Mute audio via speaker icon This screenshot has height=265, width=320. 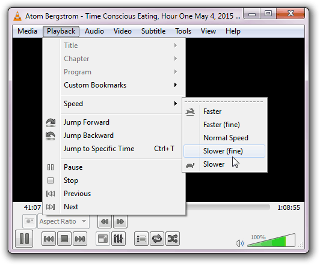click(239, 243)
